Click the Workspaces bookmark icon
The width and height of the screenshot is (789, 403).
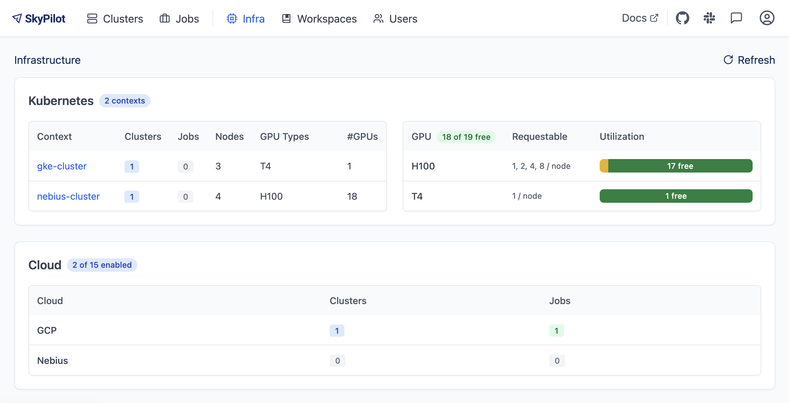pyautogui.click(x=286, y=19)
